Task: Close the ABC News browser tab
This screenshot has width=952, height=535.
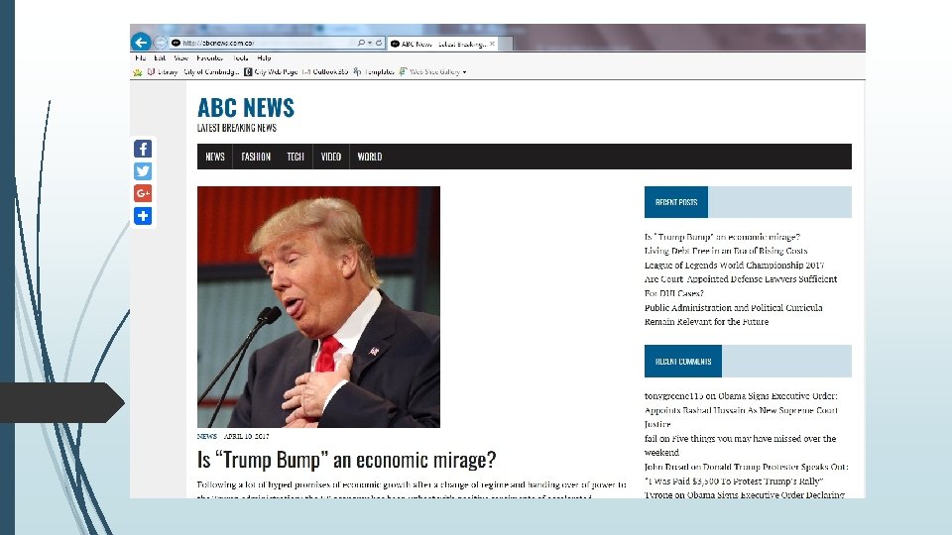Action: click(x=493, y=44)
